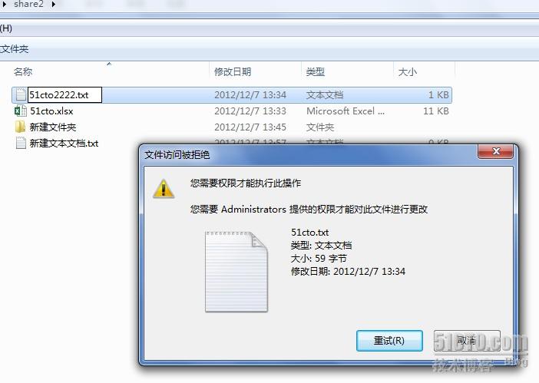Select the 新建文本文档.txt file icon

pyautogui.click(x=21, y=143)
